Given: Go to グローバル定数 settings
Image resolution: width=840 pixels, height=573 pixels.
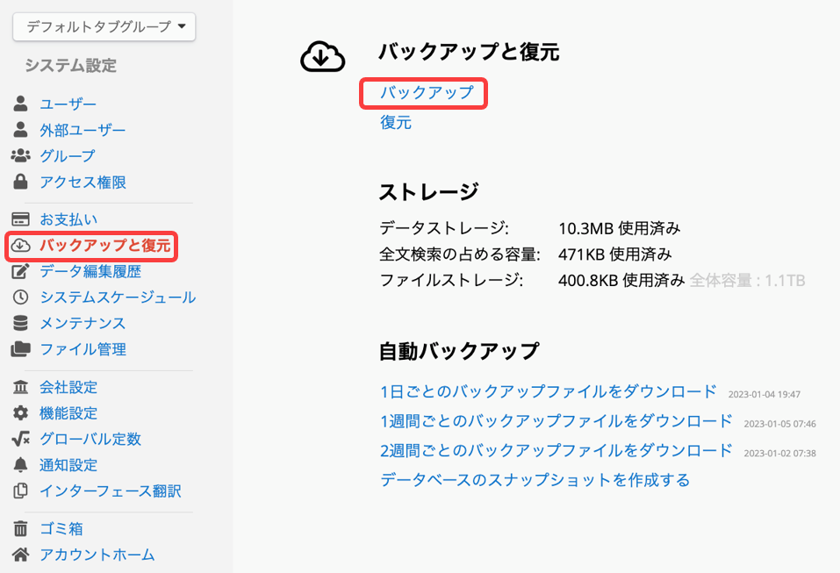Looking at the screenshot, I should [x=90, y=439].
